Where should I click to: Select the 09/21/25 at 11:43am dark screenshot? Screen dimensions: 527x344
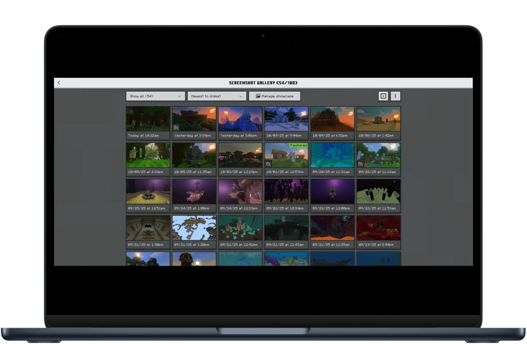[x=286, y=232]
